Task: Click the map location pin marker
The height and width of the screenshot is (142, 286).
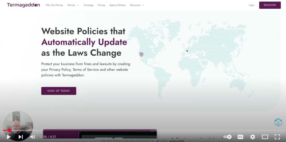Action: point(141,54)
